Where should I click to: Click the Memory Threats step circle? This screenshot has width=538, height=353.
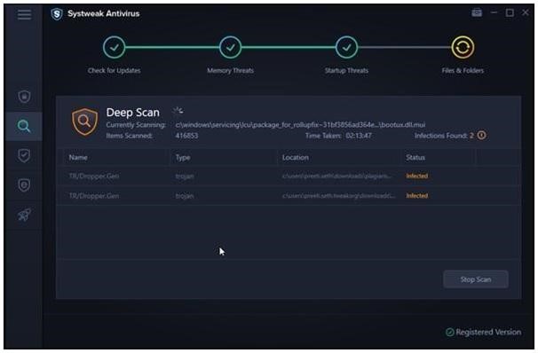point(230,47)
